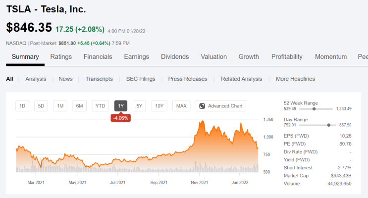This screenshot has height=198, width=368.
Task: Show Press Releases headlines
Action: click(188, 79)
